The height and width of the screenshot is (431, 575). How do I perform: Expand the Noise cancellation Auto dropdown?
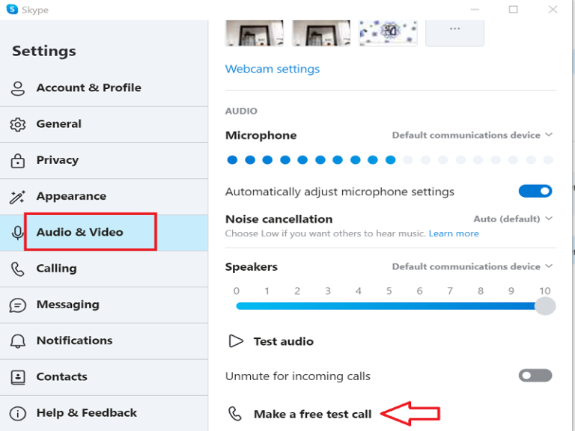tap(513, 219)
